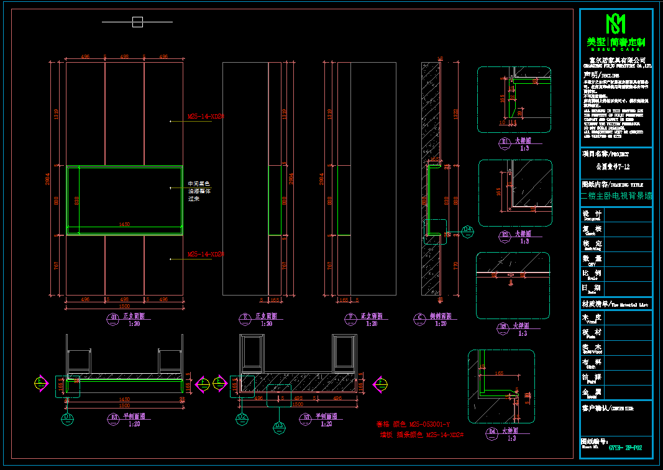Click the D2 detail callout bubble

(242, 417)
